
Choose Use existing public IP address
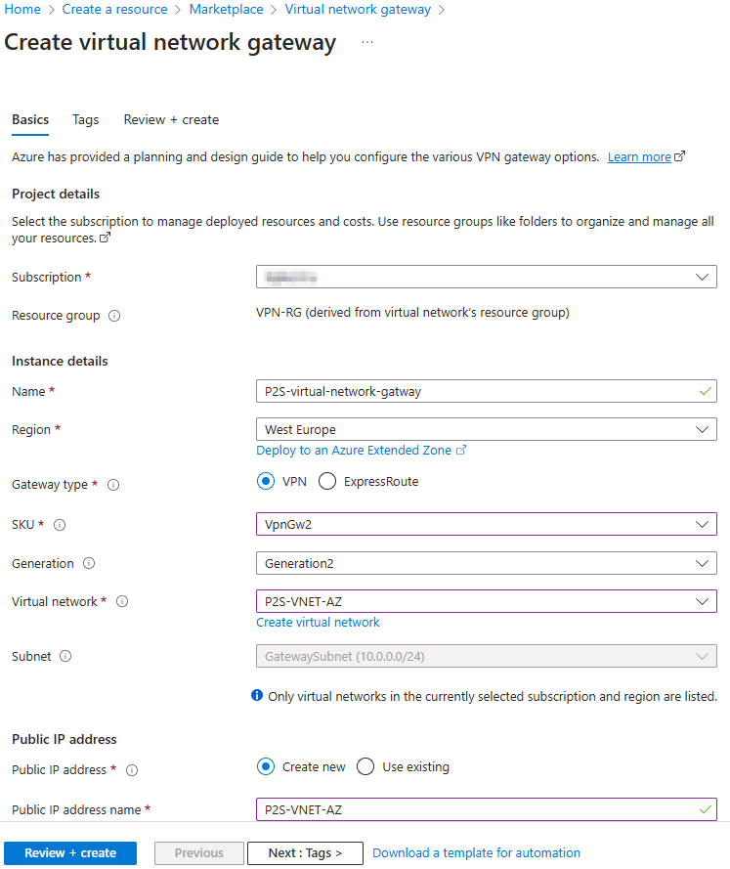click(x=365, y=766)
